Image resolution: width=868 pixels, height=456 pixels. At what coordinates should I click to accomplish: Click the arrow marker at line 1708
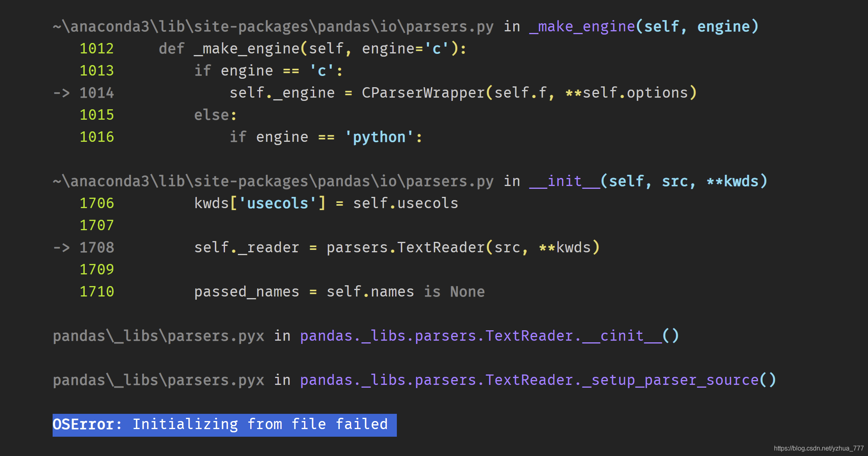(61, 248)
